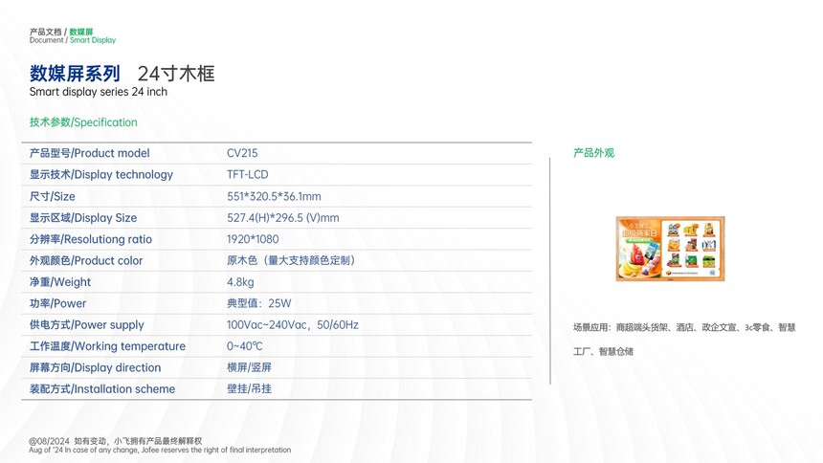This screenshot has width=823, height=463.
Task: Select the value '横屏/竖屏'
Action: (x=250, y=367)
